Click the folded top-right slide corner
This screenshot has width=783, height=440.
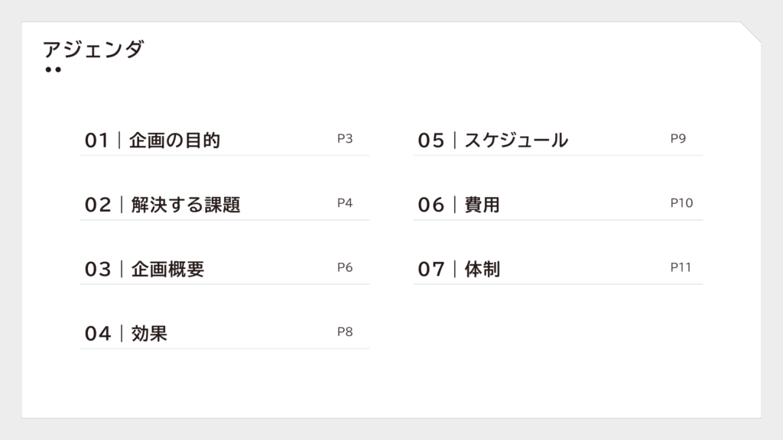751,32
